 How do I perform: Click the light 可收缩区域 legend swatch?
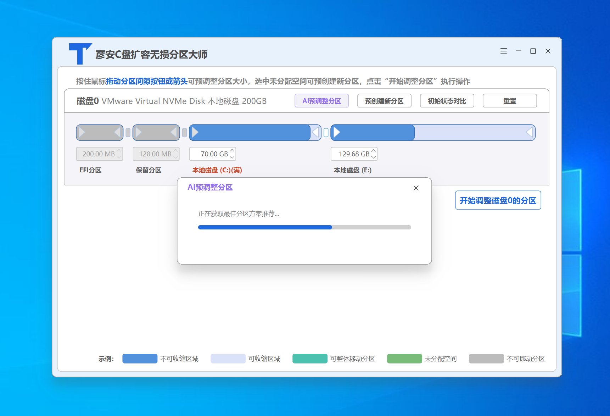click(x=228, y=359)
